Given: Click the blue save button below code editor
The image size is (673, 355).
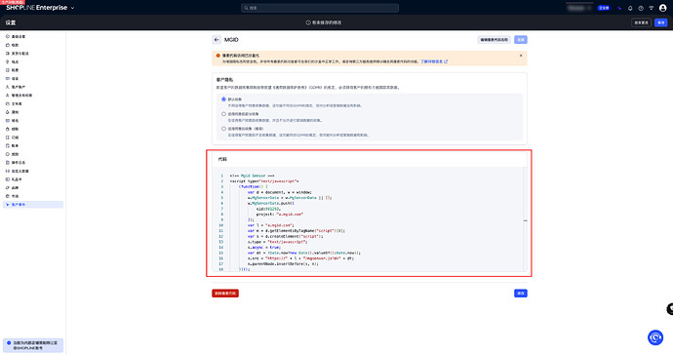Looking at the screenshot, I should pos(521,294).
